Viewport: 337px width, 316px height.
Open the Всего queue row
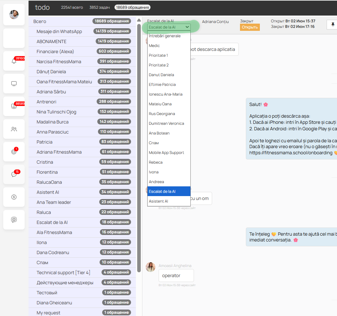pyautogui.click(x=82, y=21)
